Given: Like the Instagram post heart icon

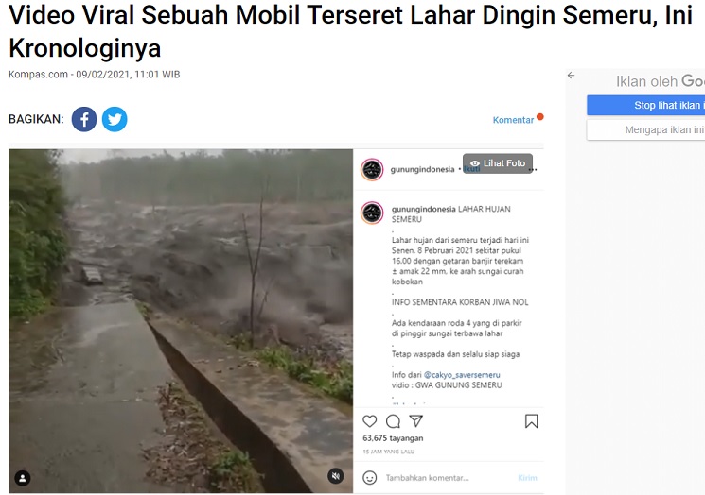Looking at the screenshot, I should click(370, 421).
